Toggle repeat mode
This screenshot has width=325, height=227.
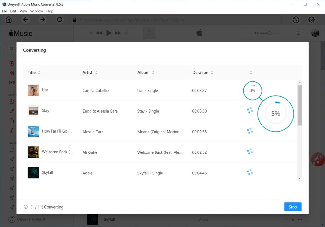tap(126, 33)
